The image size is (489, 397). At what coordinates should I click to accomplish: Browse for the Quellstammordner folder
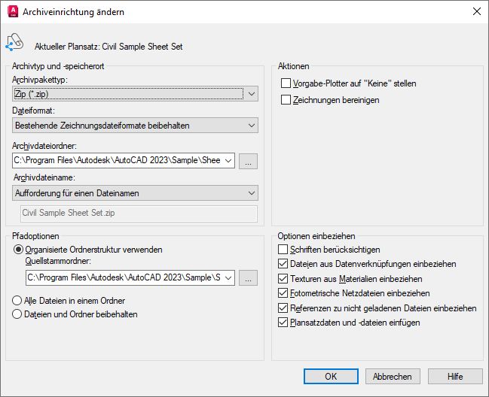click(249, 278)
